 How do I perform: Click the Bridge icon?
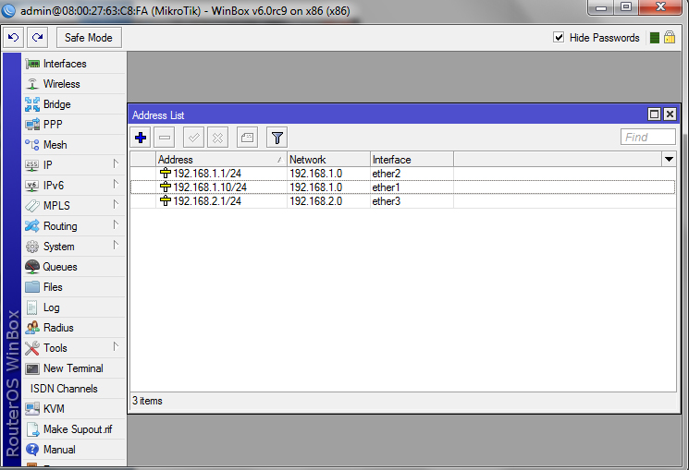(32, 104)
